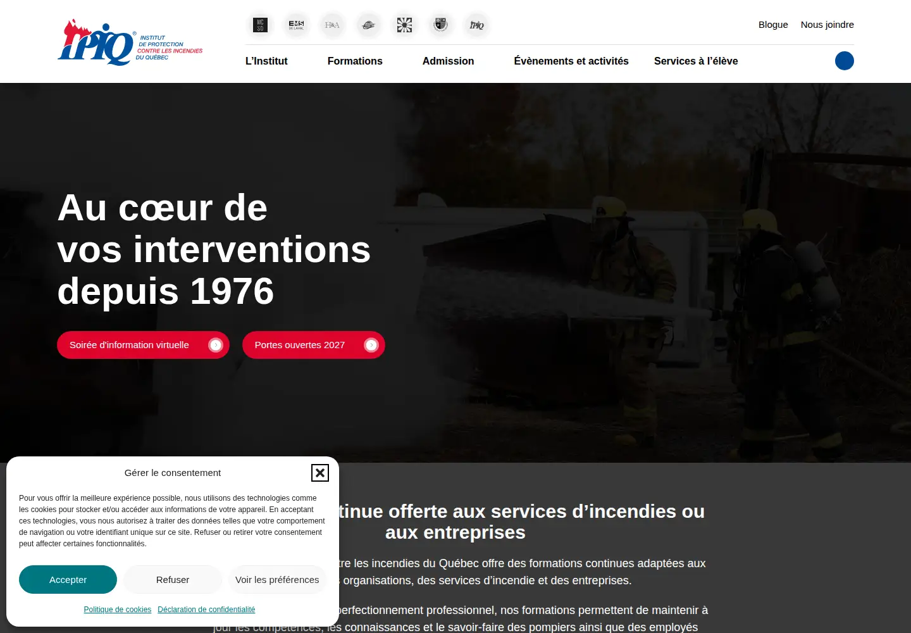The height and width of the screenshot is (633, 911).
Task: Open the EMS de Laval icon
Action: pyautogui.click(x=296, y=25)
